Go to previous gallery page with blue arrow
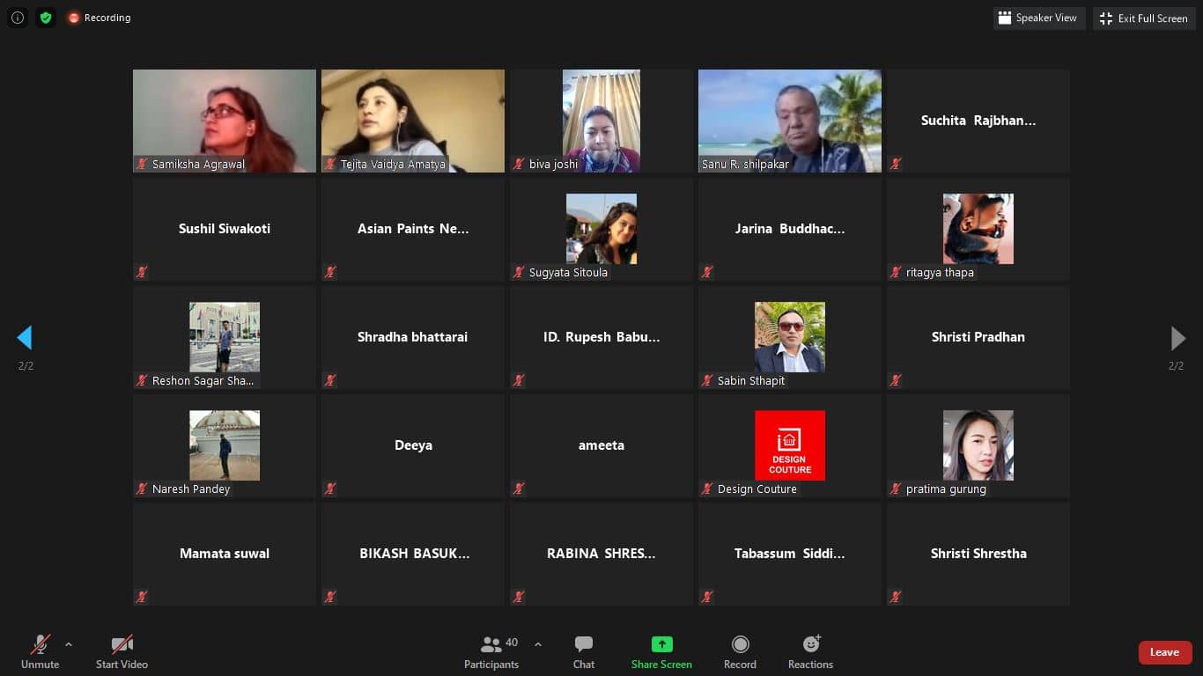 pos(25,338)
